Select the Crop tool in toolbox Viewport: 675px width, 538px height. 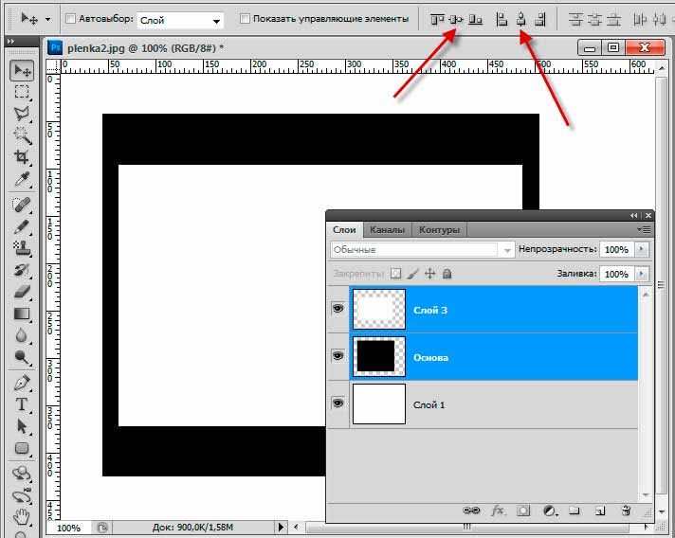[x=21, y=157]
